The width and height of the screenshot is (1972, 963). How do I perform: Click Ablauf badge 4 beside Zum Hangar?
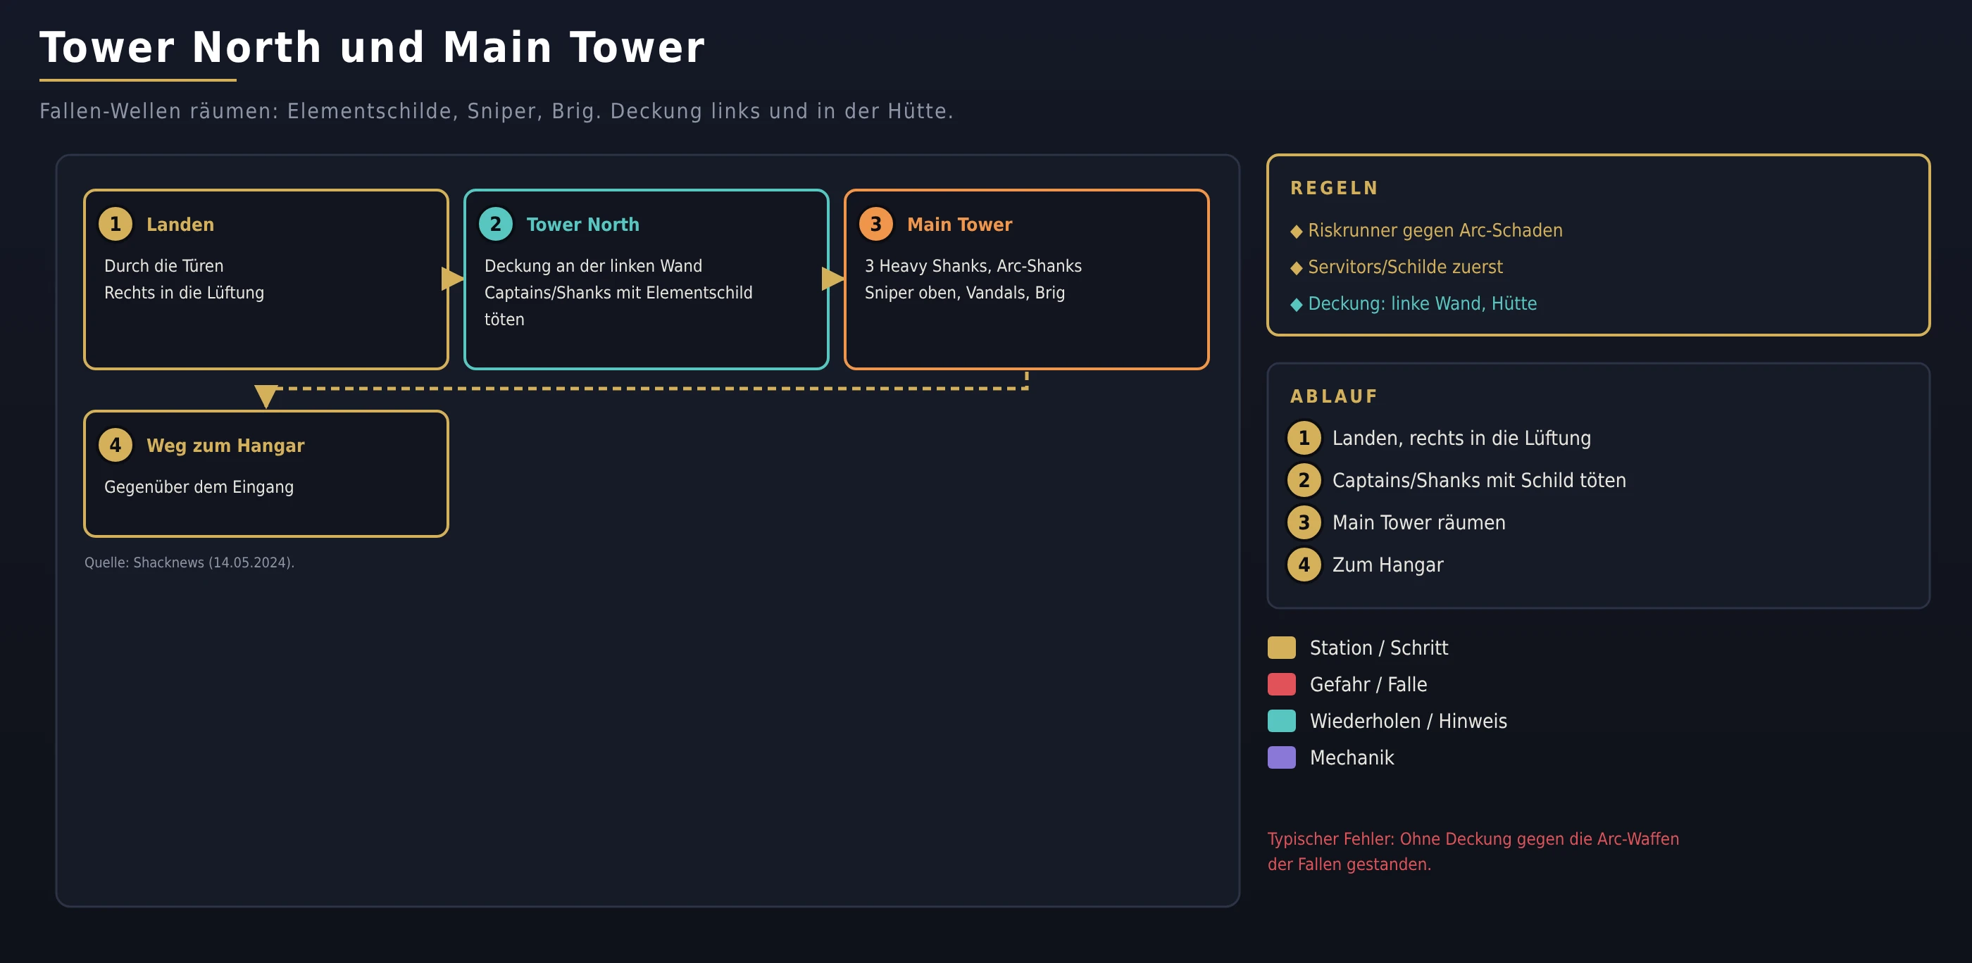pos(1304,565)
